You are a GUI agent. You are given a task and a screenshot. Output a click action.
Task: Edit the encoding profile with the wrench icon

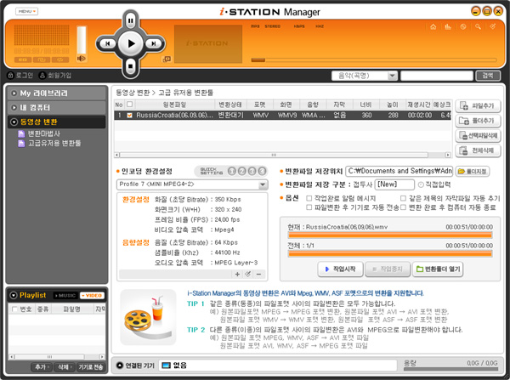coord(248,275)
